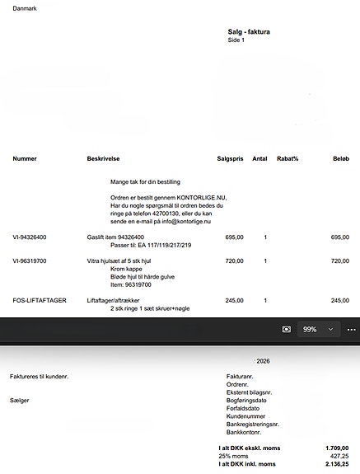Click the 427,25 moms value
360x474 pixels.
pos(339,456)
